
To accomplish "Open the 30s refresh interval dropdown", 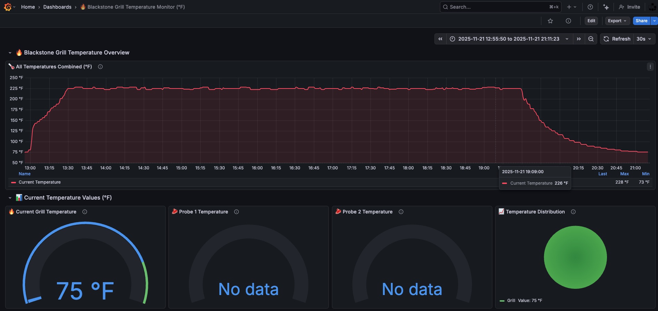I will coord(644,39).
